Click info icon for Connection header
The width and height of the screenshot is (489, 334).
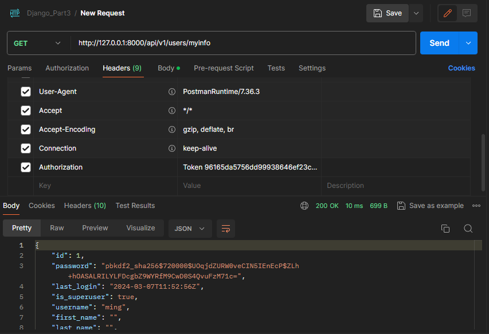click(172, 148)
